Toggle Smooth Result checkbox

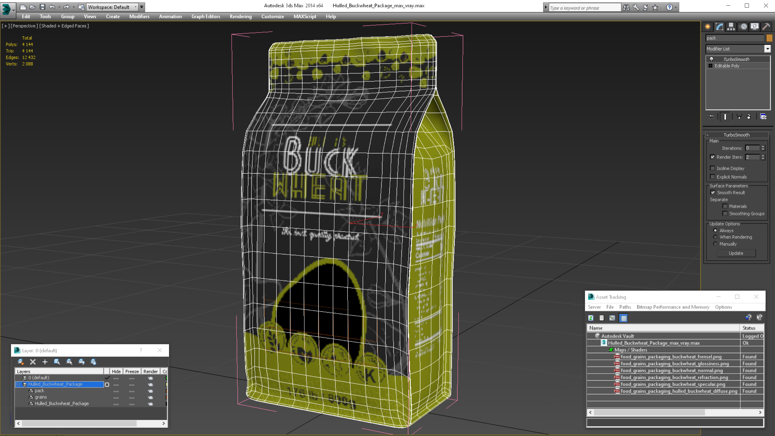point(713,192)
